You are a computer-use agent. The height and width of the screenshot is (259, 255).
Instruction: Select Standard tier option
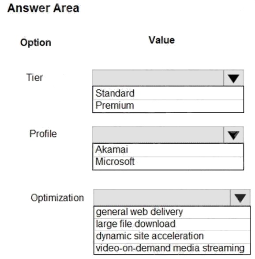coord(168,93)
